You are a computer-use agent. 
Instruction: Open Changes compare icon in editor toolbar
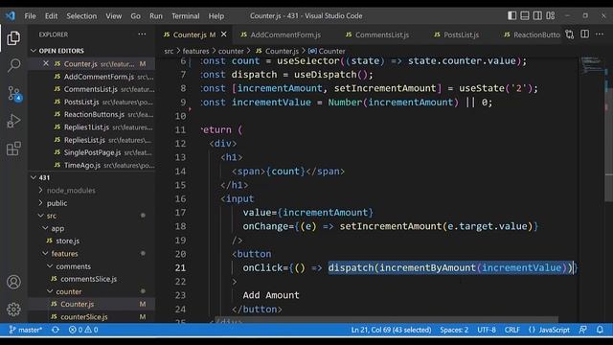point(570,34)
